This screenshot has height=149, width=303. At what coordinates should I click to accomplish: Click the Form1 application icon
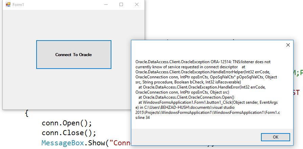point(7,5)
